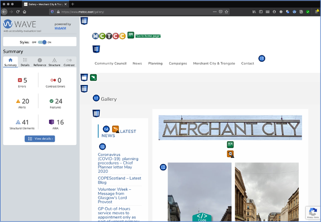Switch to the Details tab

[x=25, y=62]
